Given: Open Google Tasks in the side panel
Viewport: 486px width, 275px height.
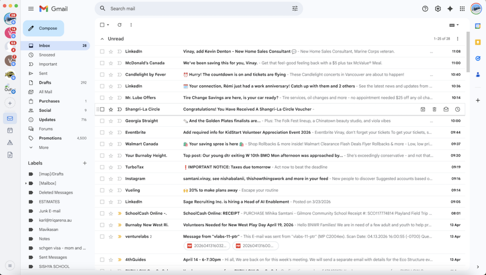Looking at the screenshot, I should pyautogui.click(x=478, y=58).
